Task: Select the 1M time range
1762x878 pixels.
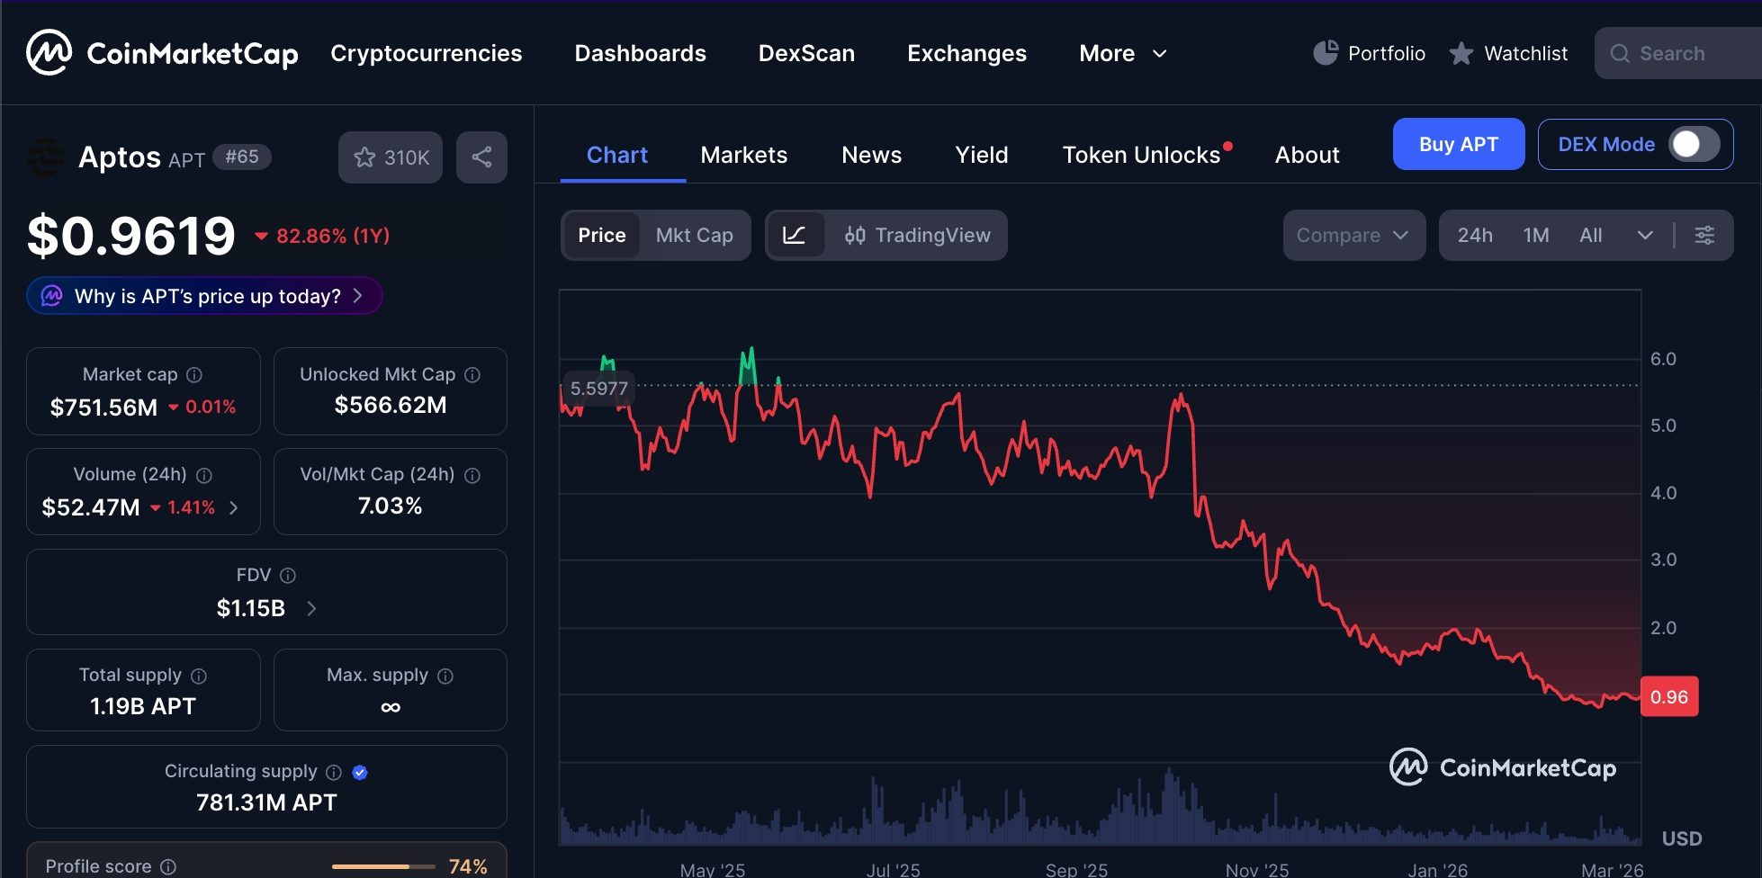Action: [1536, 236]
